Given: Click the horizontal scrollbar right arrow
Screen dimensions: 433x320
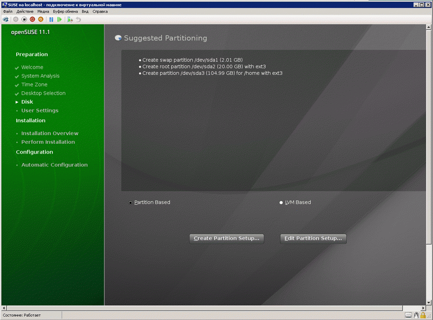Looking at the screenshot, I should coord(423,308).
